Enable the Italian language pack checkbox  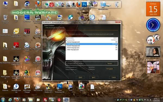click(66, 50)
